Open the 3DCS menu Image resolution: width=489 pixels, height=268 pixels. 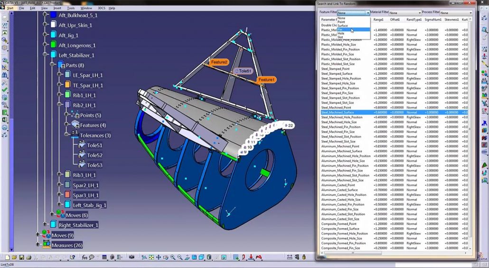point(101,8)
